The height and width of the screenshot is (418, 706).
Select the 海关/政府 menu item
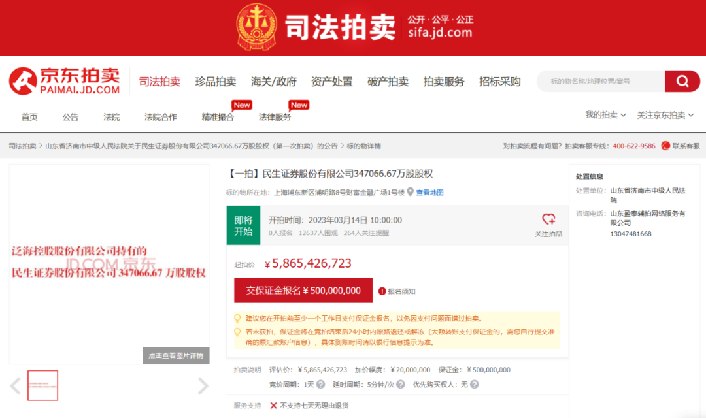point(273,82)
